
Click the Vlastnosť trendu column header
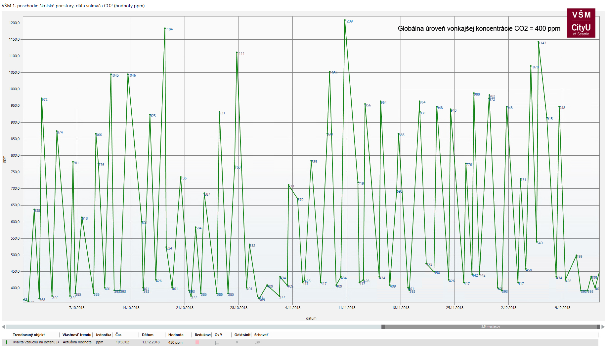click(x=77, y=335)
